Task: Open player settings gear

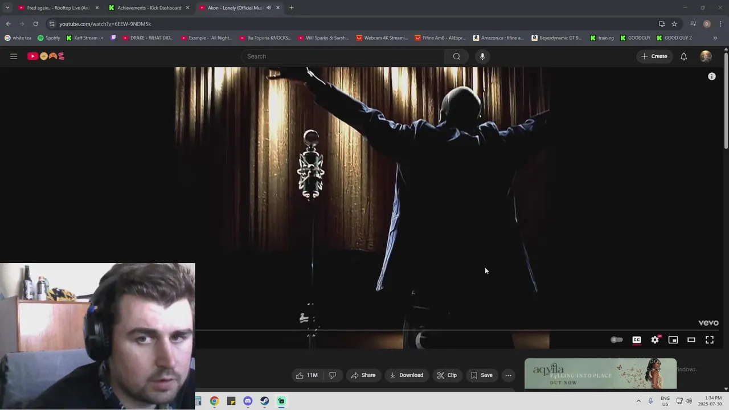Action: (x=655, y=340)
